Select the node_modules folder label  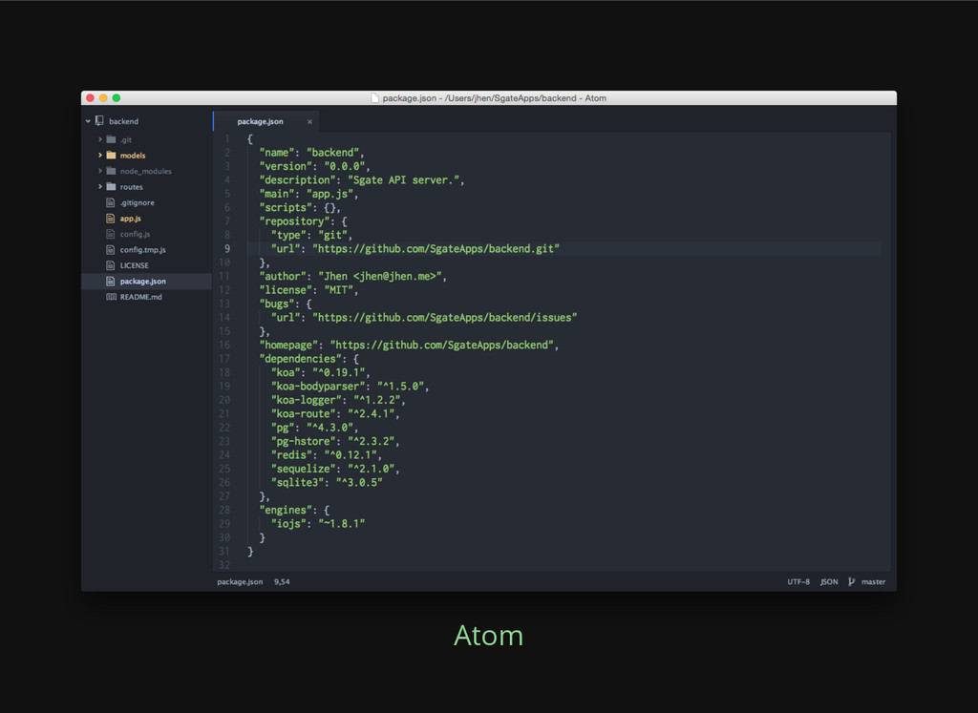(x=146, y=171)
